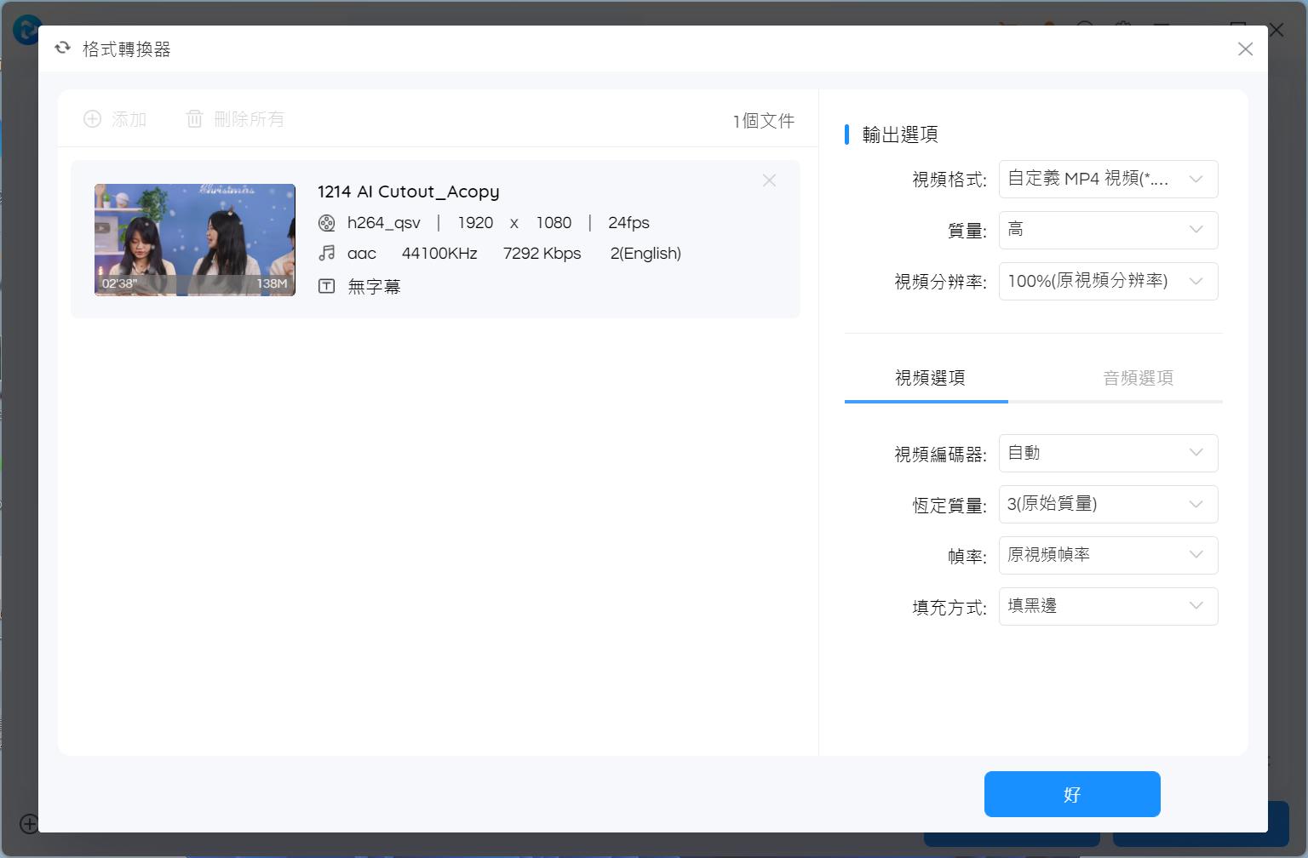Click the music note icon beside aac
The image size is (1308, 858).
pyautogui.click(x=326, y=253)
